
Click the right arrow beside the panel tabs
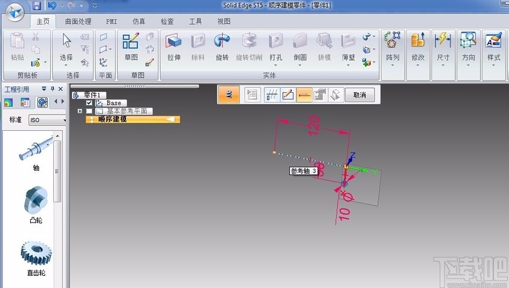pyautogui.click(x=63, y=102)
